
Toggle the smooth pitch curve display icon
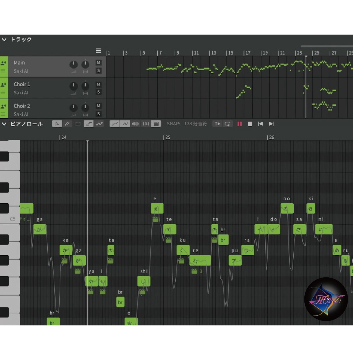pos(115,124)
